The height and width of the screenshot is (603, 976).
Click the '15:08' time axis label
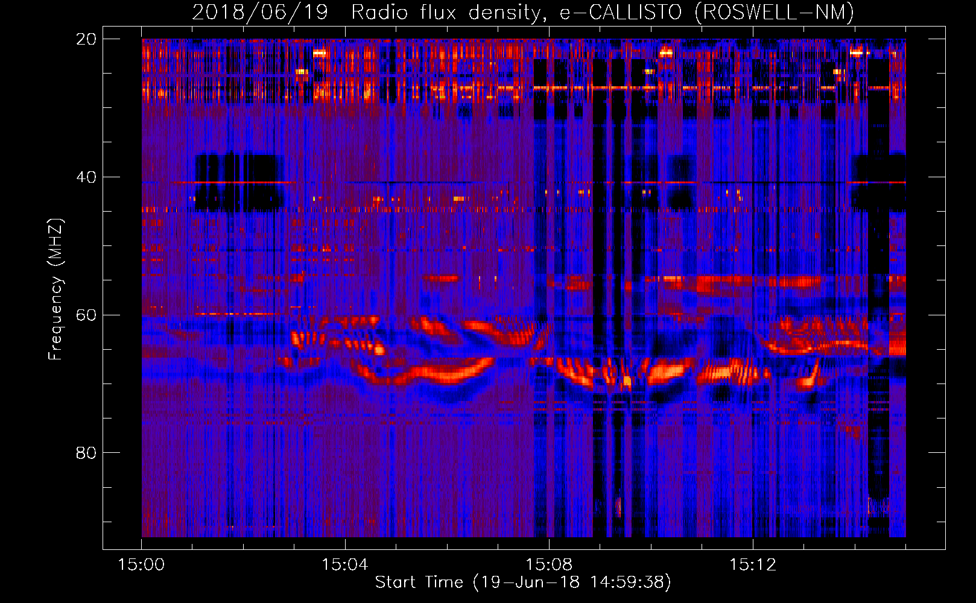[x=549, y=565]
